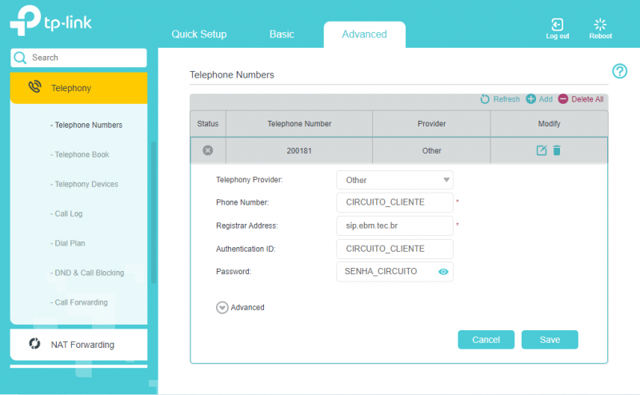Click the Reboot icon

click(600, 25)
